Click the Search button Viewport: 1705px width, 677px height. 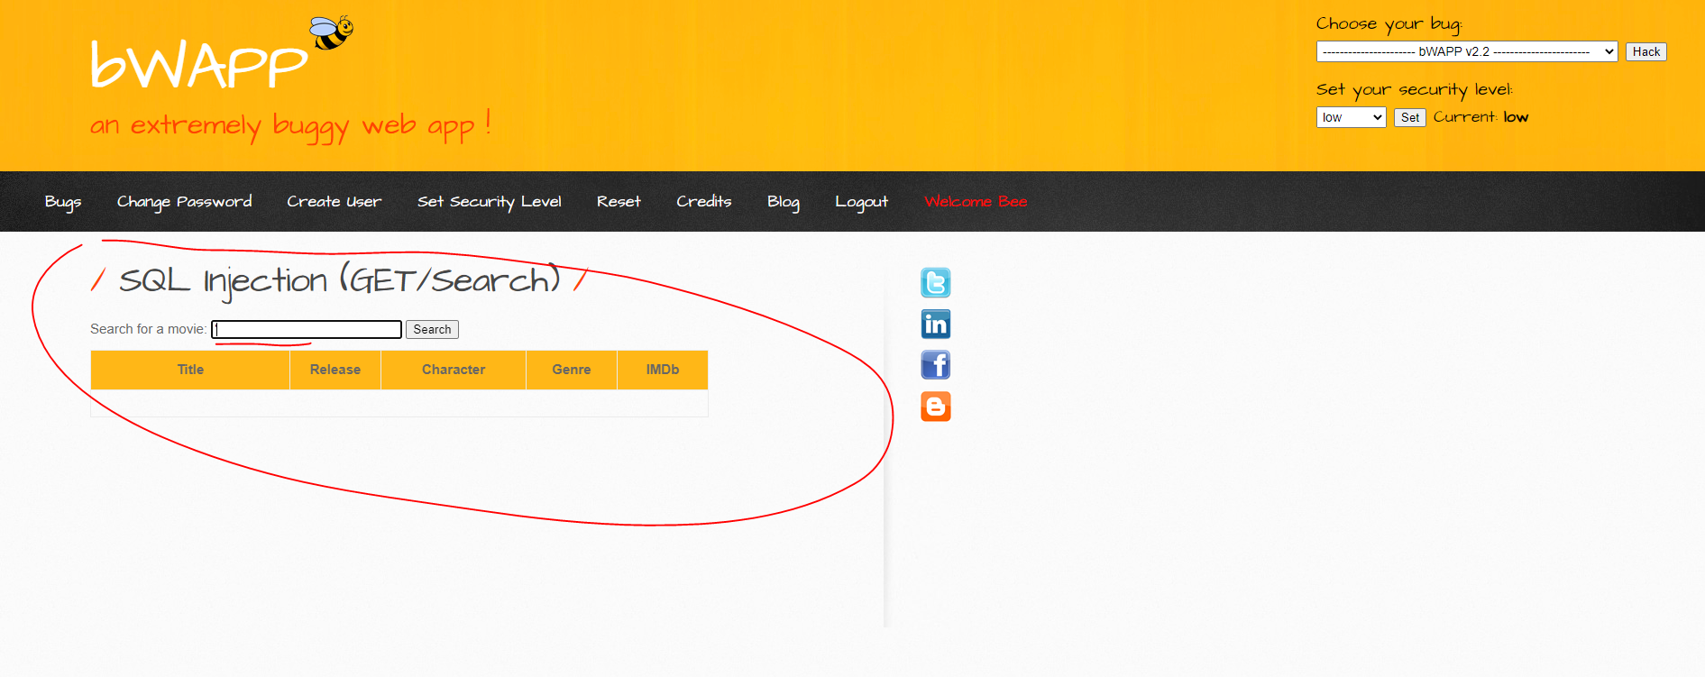coord(432,329)
